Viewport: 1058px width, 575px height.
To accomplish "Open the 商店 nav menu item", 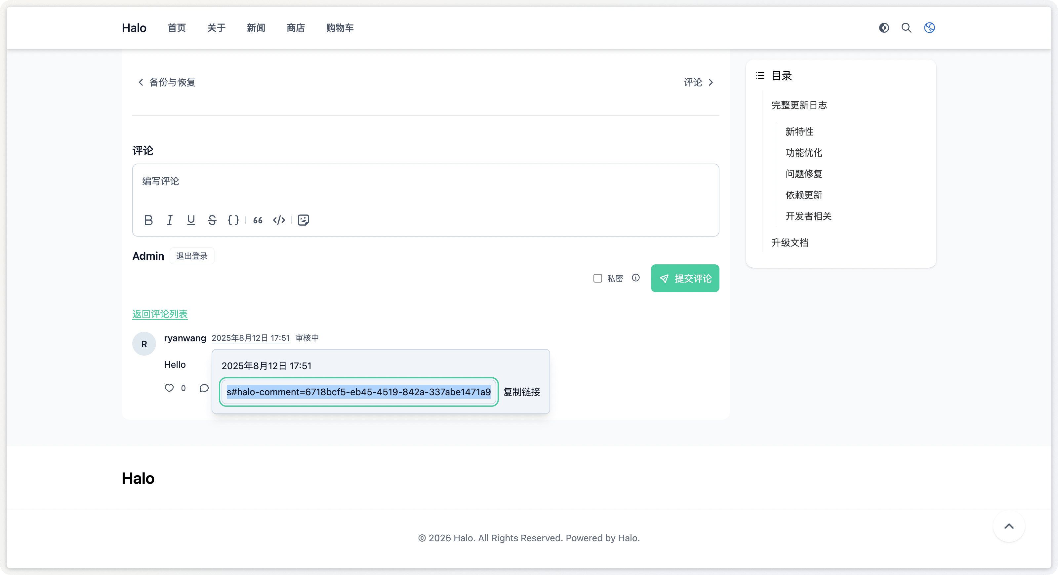I will pyautogui.click(x=296, y=27).
